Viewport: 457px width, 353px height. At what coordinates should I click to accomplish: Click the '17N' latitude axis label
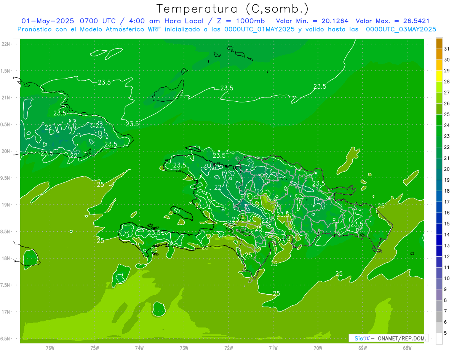[6, 312]
